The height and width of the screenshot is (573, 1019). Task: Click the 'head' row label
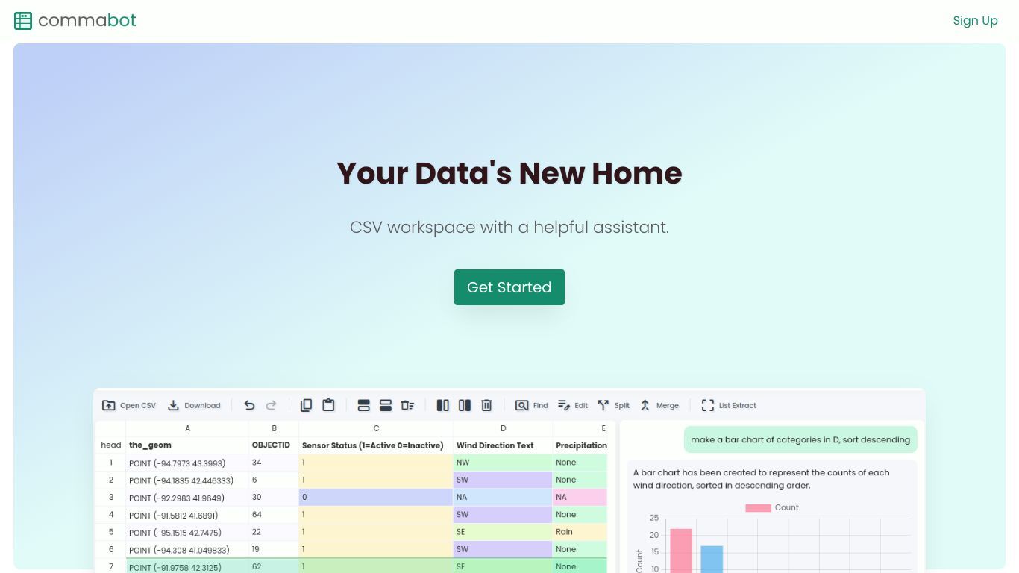111,445
